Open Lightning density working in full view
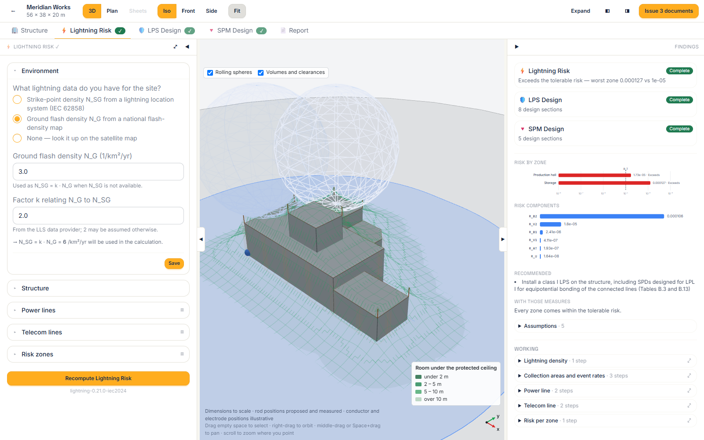Viewport: 704px width, 440px height. (689, 361)
